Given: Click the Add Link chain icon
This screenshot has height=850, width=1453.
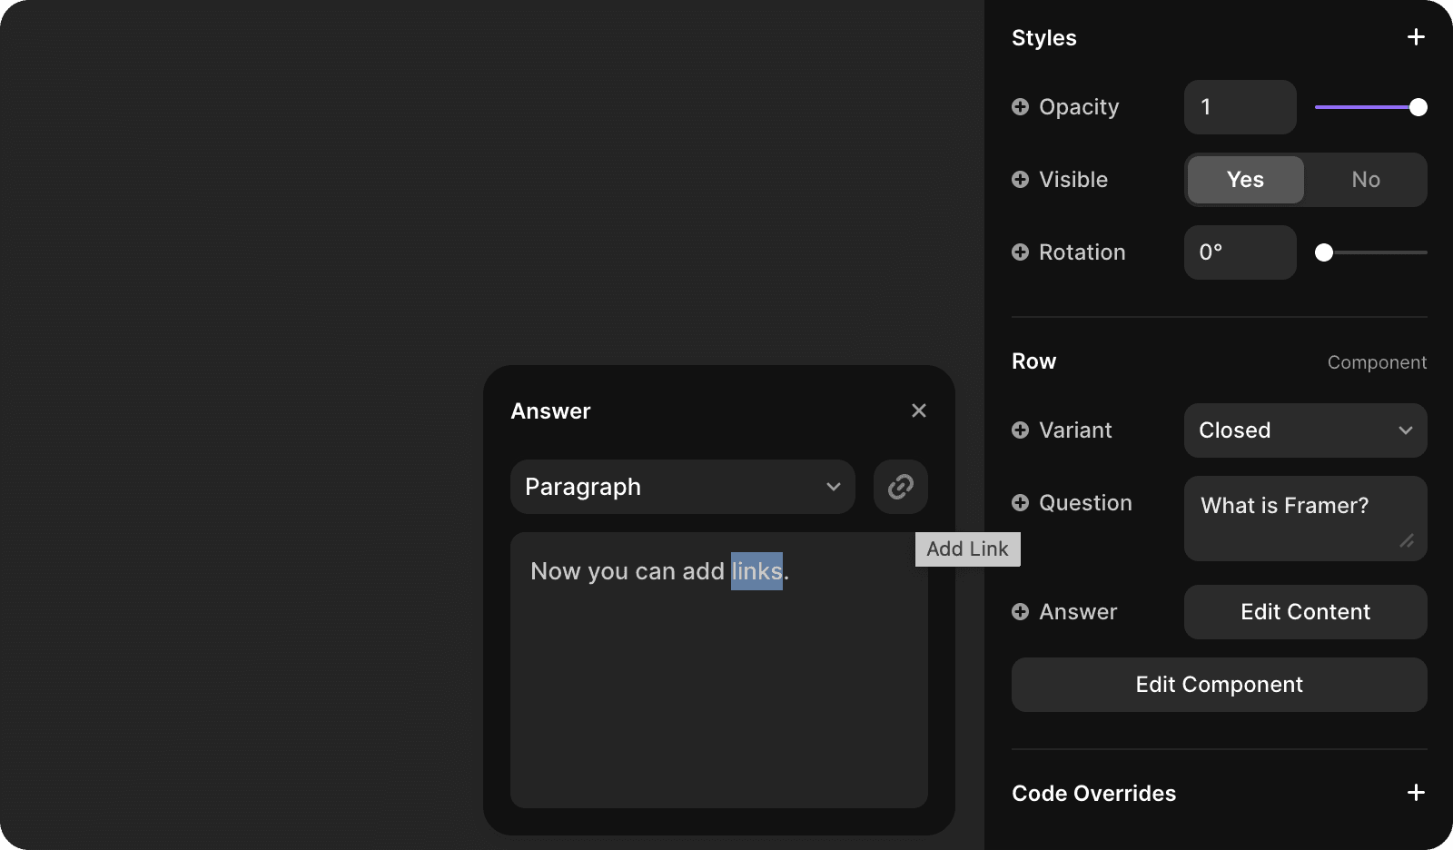Looking at the screenshot, I should point(900,487).
